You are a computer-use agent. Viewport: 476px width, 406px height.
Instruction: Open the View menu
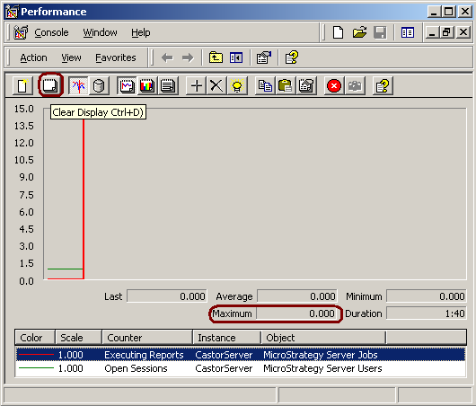click(x=71, y=57)
